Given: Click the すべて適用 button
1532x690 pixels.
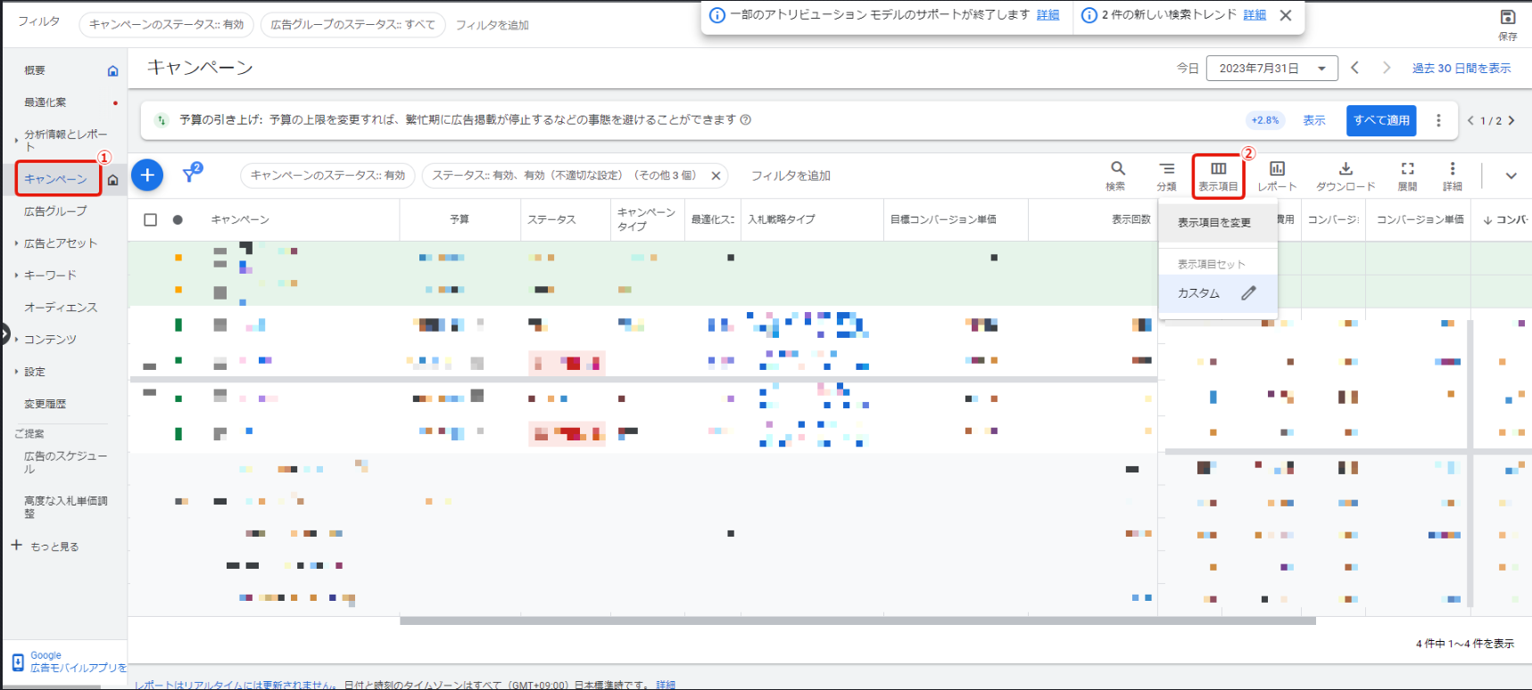Looking at the screenshot, I should tap(1381, 120).
